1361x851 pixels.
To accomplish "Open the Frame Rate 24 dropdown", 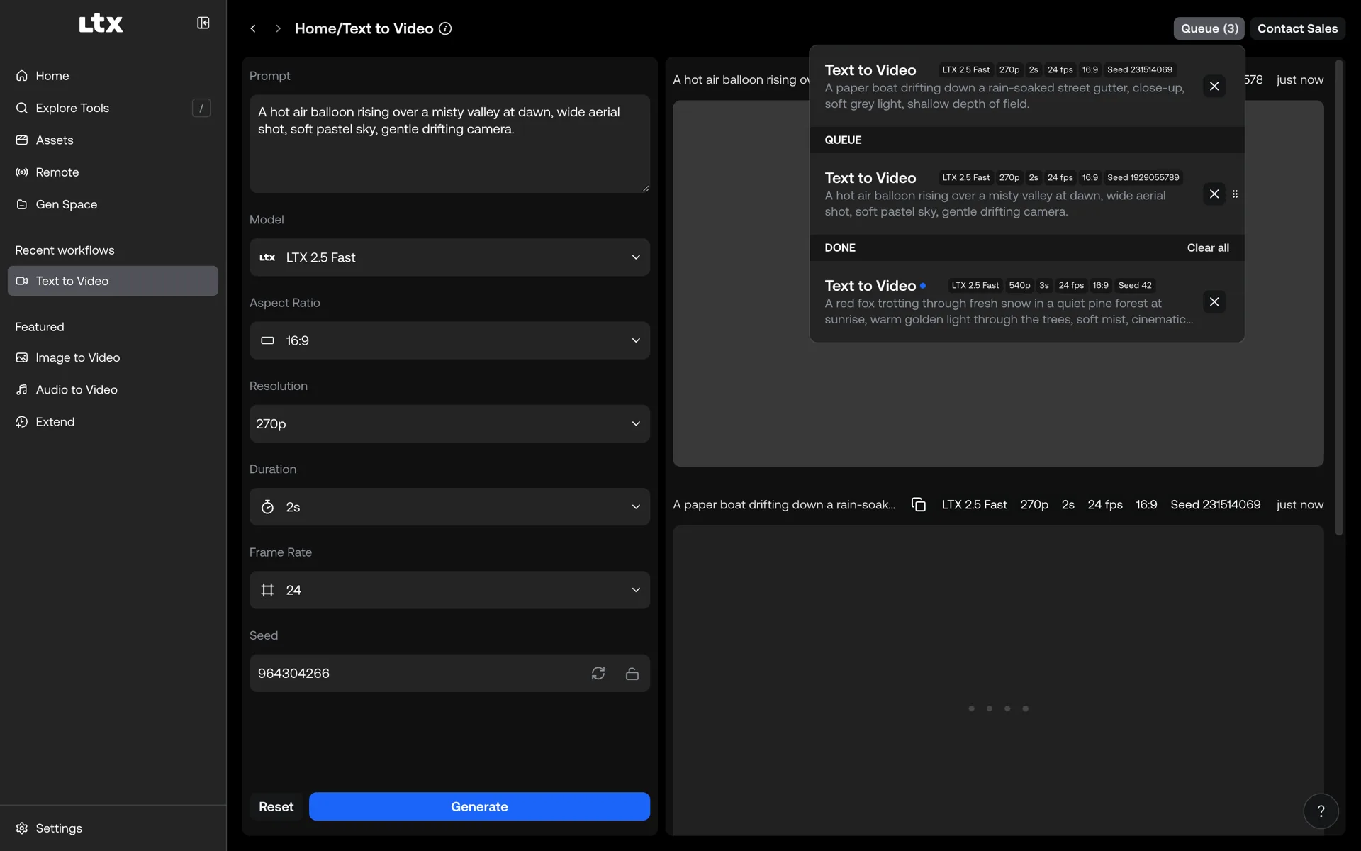I will point(449,590).
